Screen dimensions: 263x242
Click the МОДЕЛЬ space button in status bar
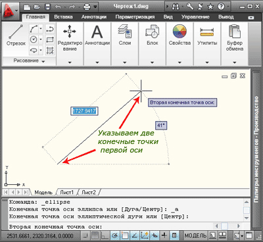(x=195, y=236)
